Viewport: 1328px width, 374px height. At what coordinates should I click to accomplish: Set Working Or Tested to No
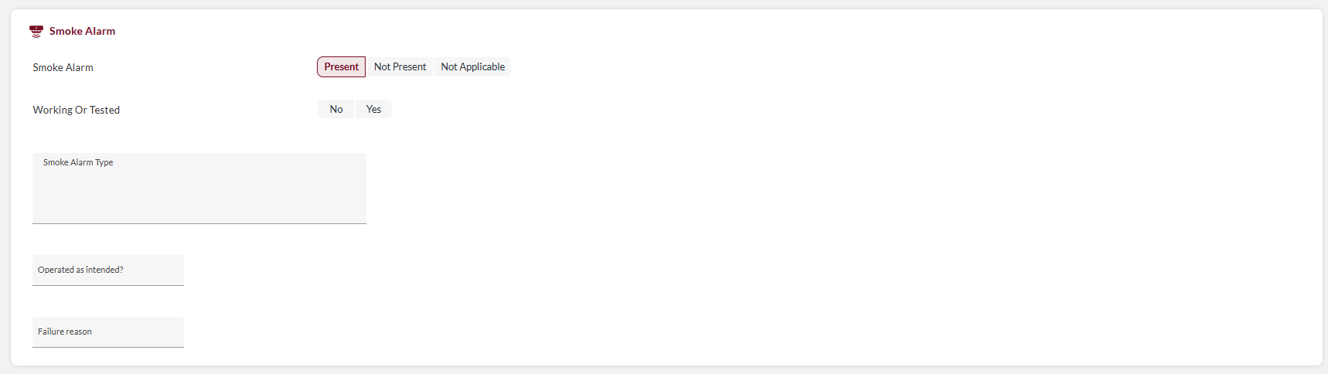(x=336, y=110)
